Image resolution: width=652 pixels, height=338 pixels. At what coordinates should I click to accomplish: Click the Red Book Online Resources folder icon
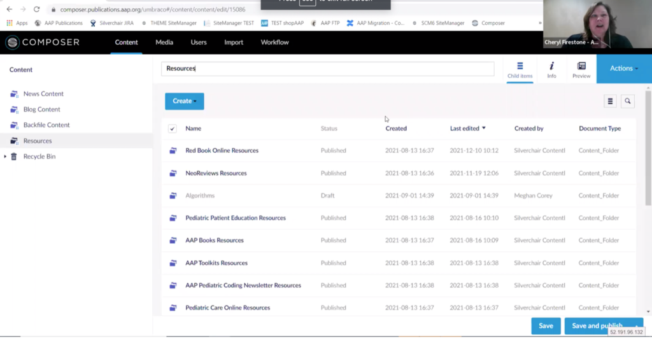click(173, 151)
